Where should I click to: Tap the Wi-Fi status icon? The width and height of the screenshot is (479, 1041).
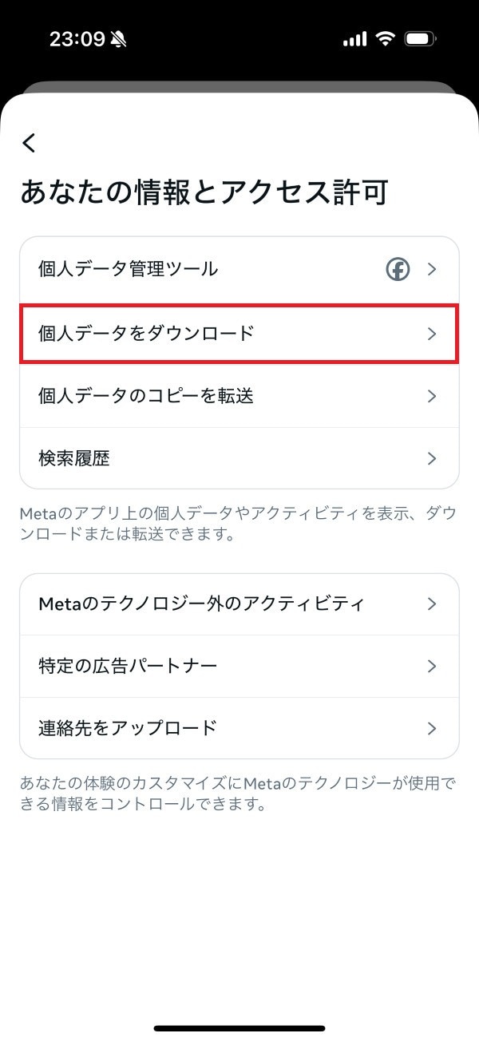(386, 39)
